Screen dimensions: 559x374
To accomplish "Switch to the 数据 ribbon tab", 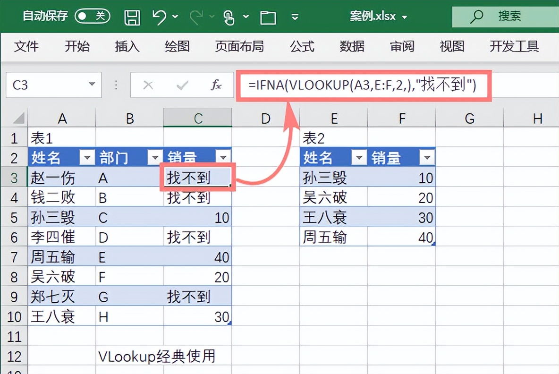I will click(352, 46).
